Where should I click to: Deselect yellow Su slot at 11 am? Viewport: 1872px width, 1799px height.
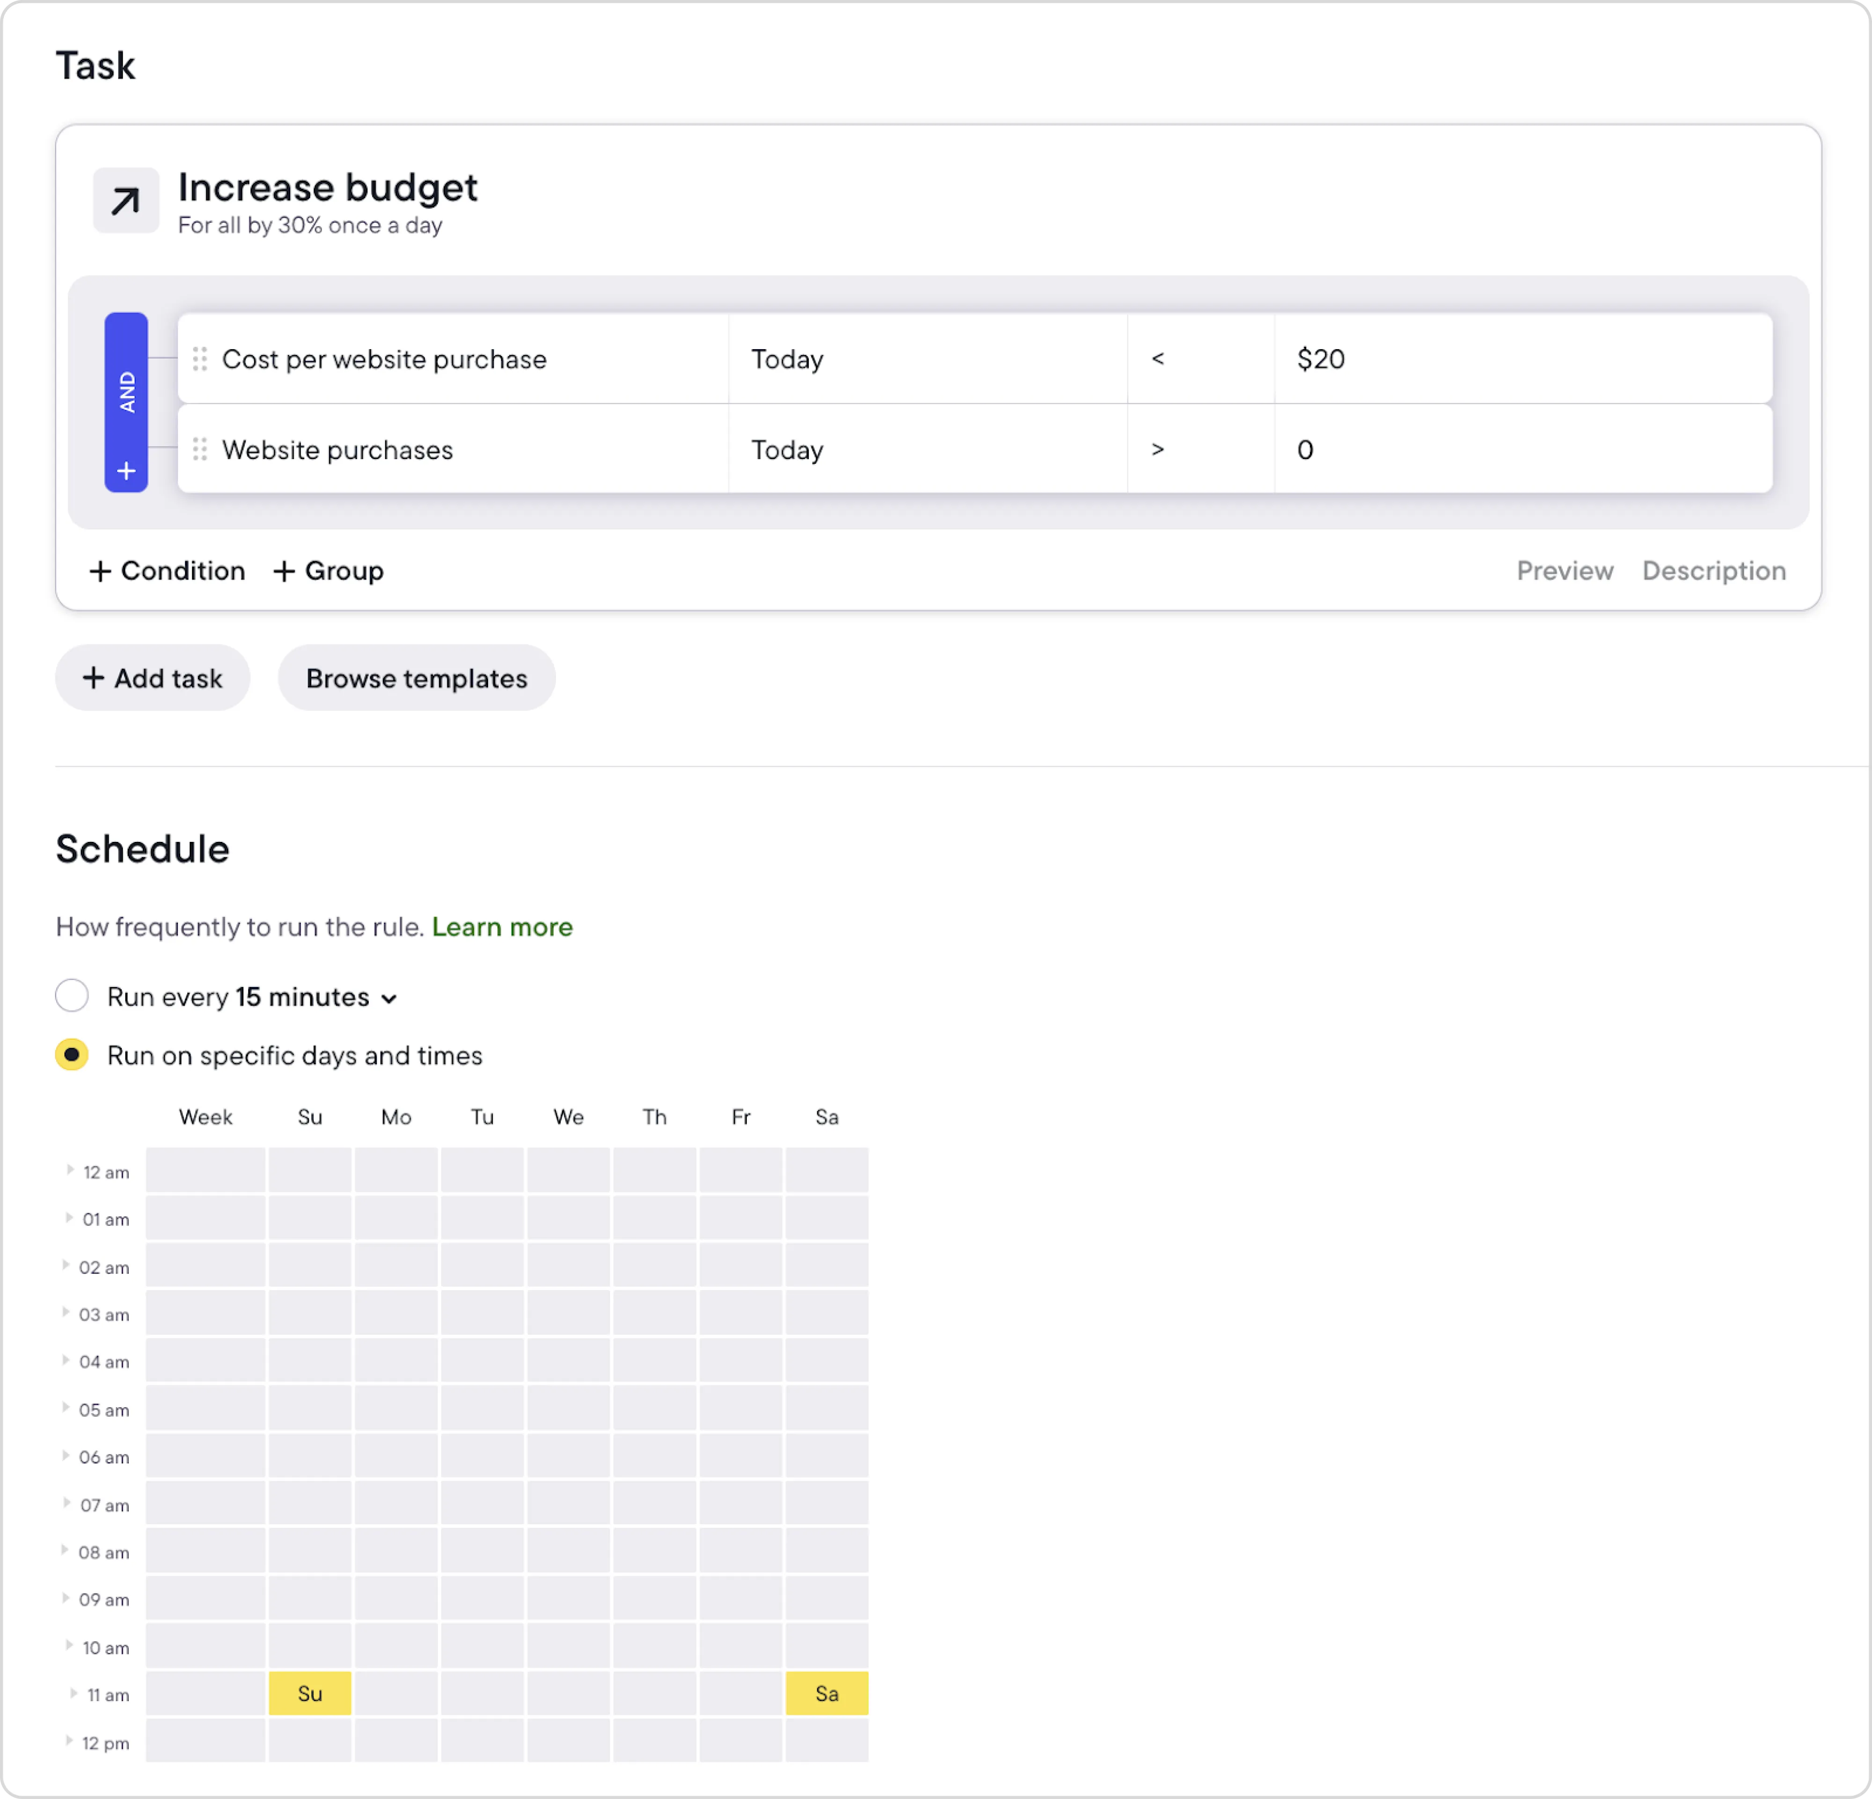coord(309,1693)
